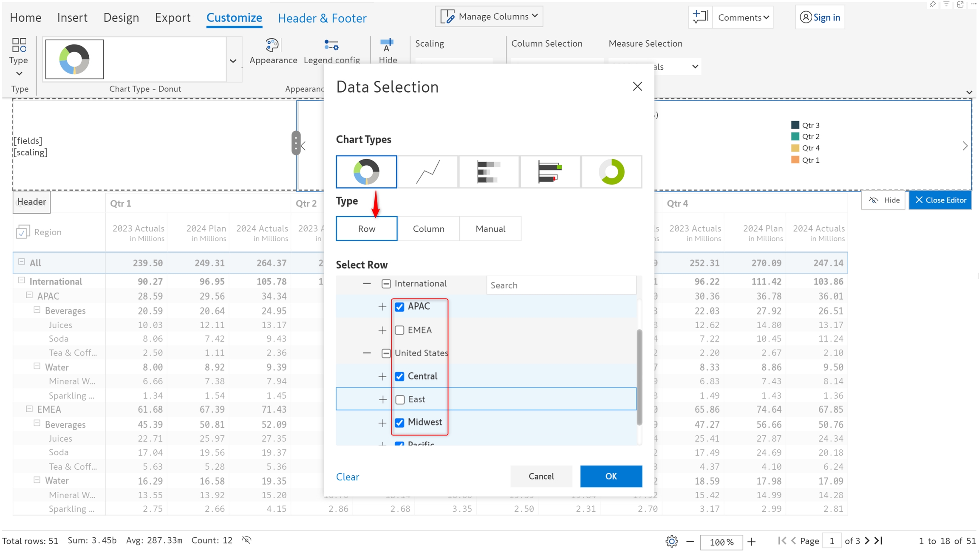979x553 pixels.
Task: Select the stacked bar chart type icon
Action: (489, 172)
